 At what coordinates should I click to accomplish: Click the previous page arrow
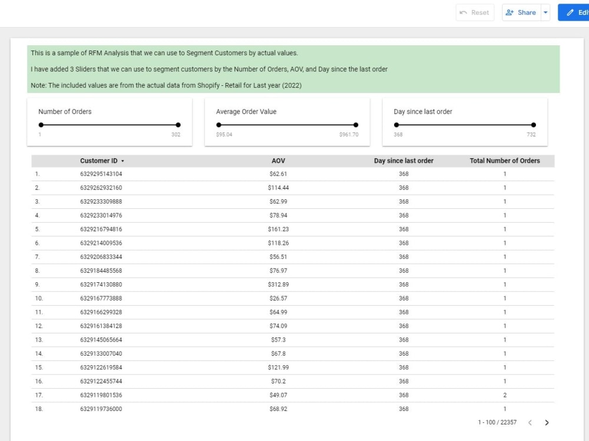(x=530, y=423)
